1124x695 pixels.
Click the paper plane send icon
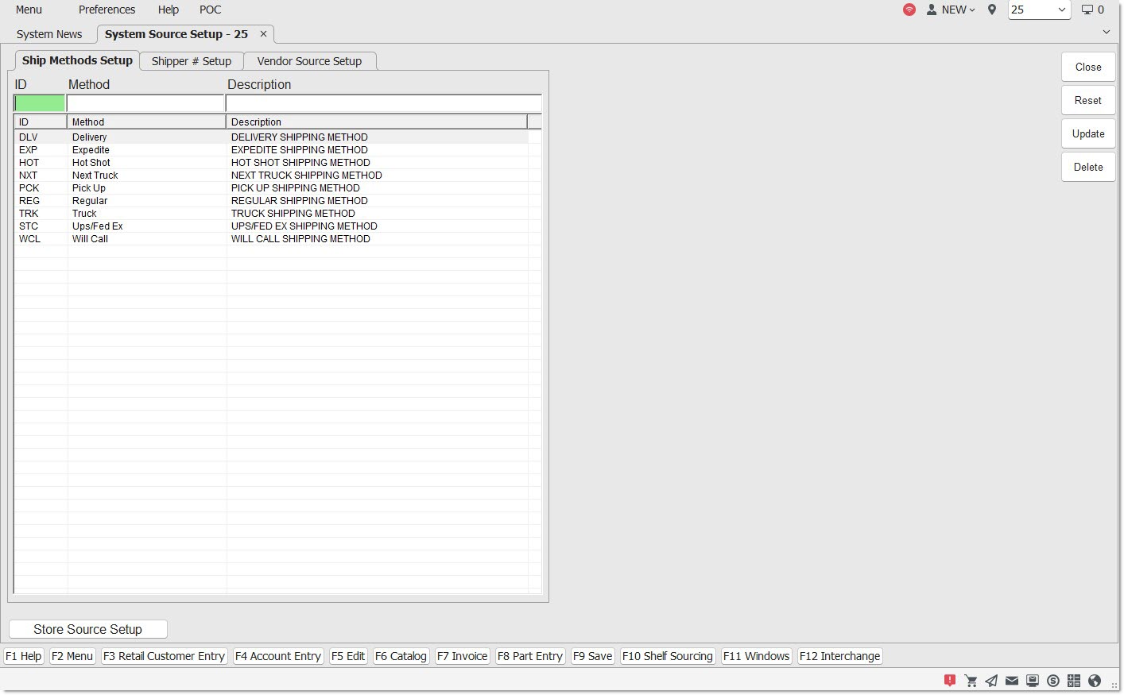point(991,681)
